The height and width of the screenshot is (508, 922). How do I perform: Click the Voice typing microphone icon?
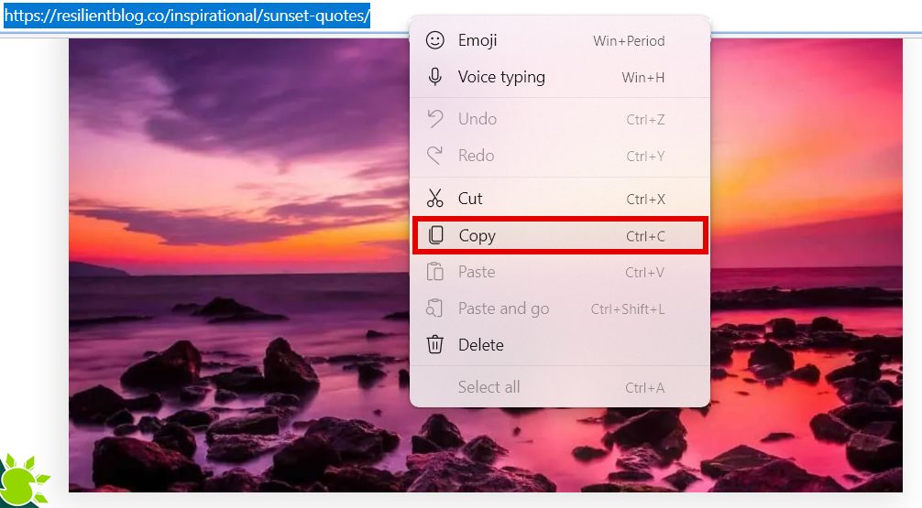tap(435, 77)
